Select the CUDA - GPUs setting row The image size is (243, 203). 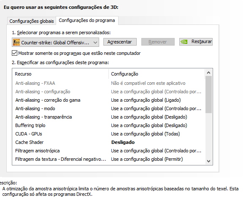click(108, 134)
